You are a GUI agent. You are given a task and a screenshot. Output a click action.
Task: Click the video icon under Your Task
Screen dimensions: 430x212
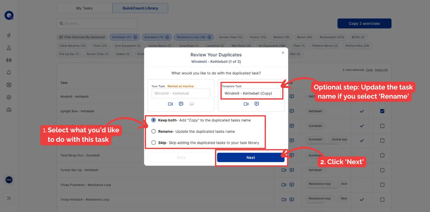170,104
